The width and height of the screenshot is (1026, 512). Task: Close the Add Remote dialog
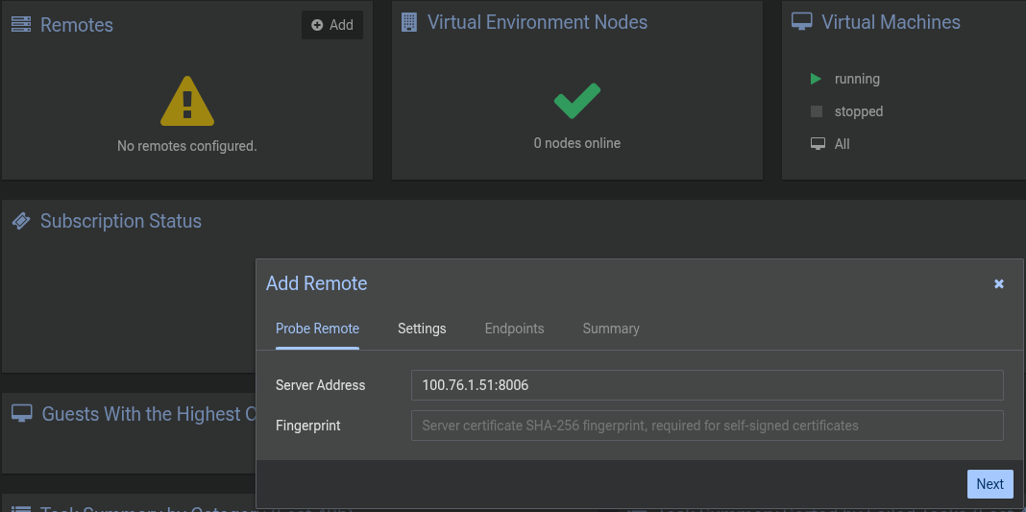999,283
